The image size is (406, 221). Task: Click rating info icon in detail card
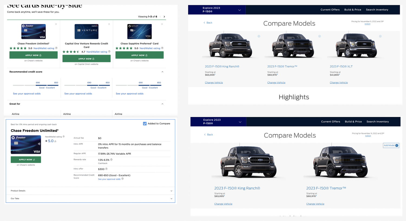64,137
